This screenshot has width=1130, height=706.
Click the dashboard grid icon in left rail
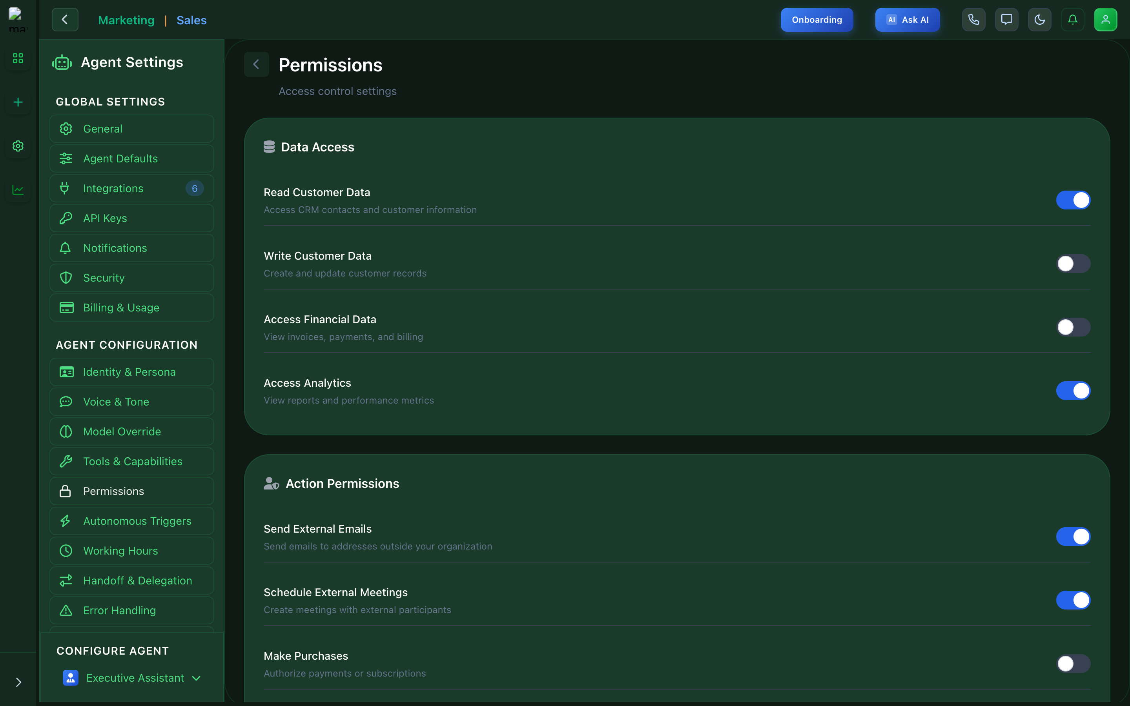(x=18, y=58)
